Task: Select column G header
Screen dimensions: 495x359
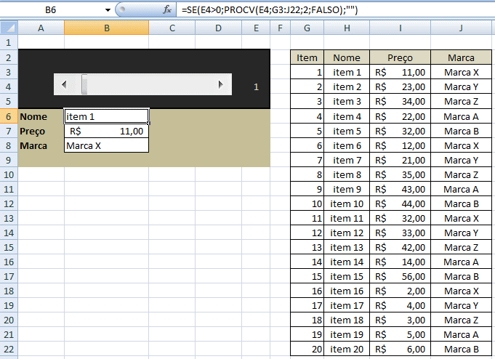Action: pyautogui.click(x=307, y=28)
